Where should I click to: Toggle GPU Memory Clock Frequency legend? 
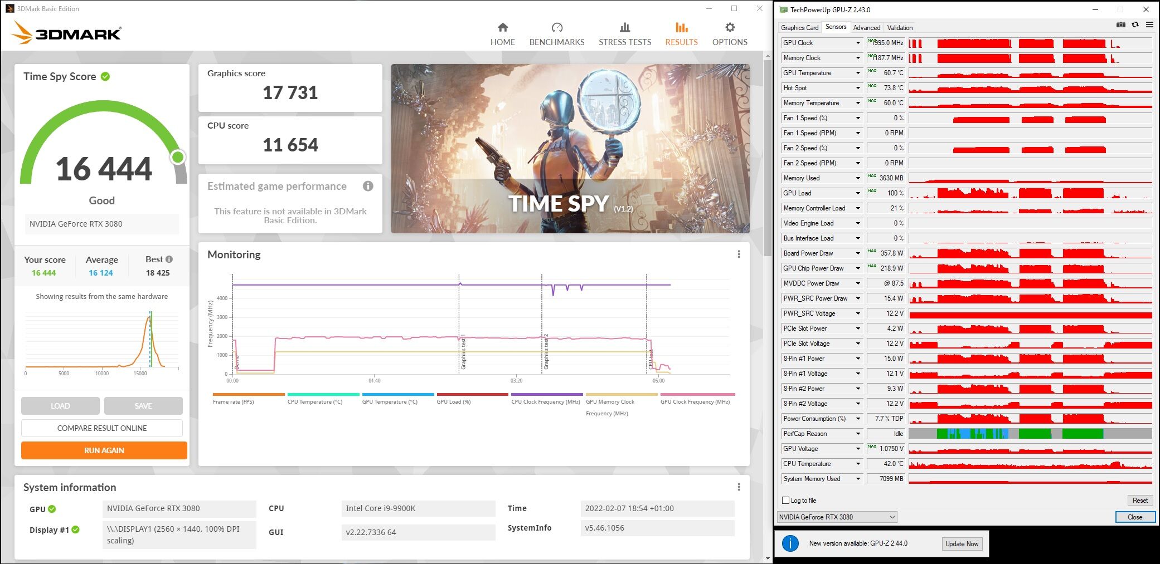tap(610, 407)
